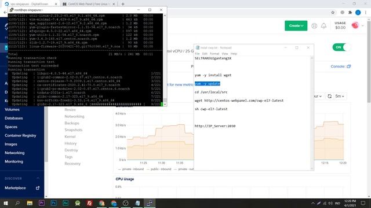Open Chrome extensions puzzle icon
The width and height of the screenshot is (371, 208).
coord(350,13)
